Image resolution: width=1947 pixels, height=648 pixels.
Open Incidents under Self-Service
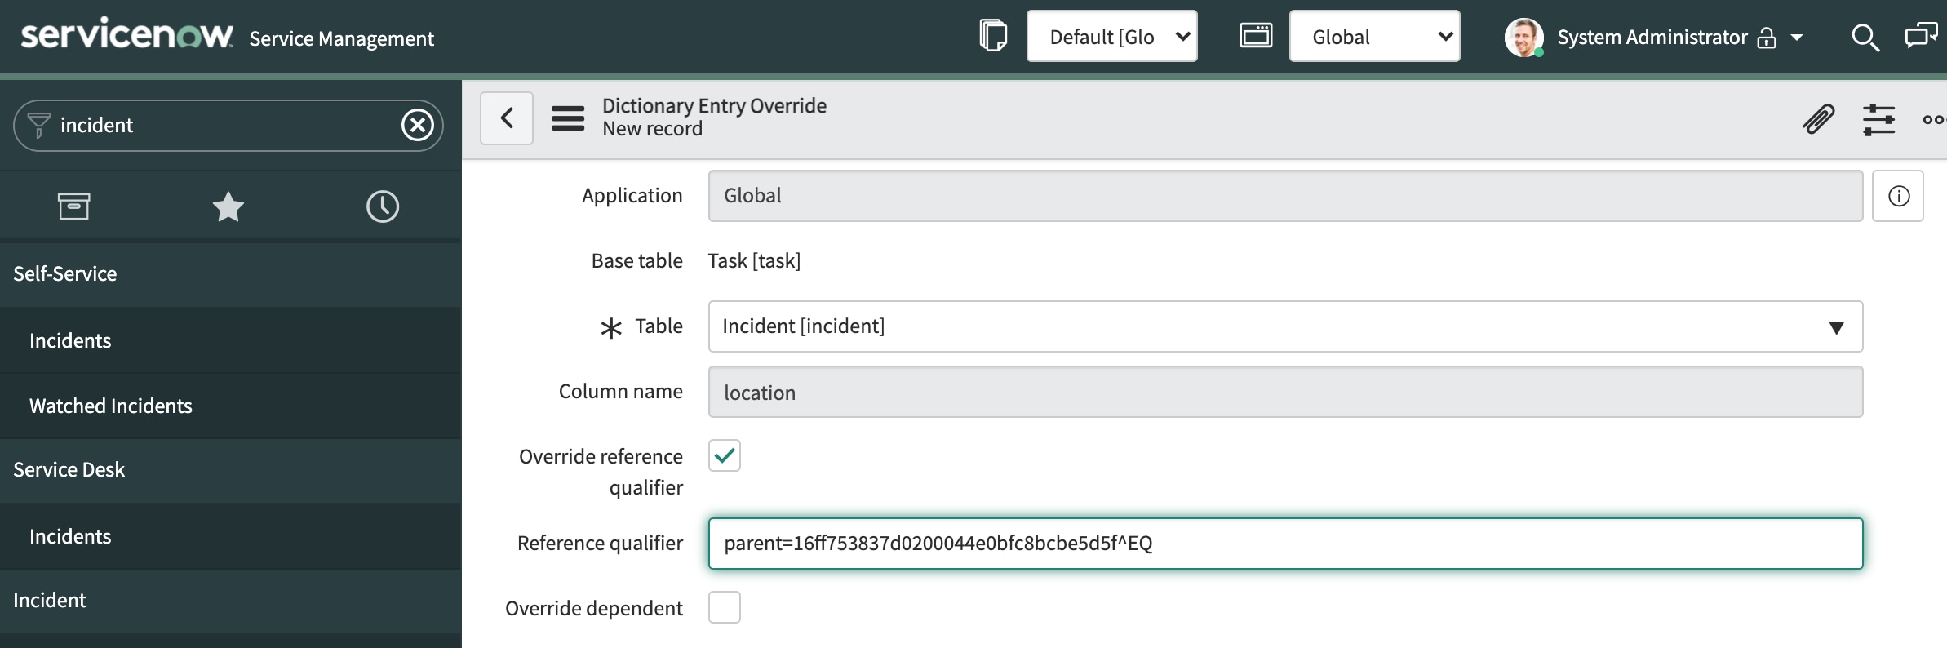pos(231,340)
